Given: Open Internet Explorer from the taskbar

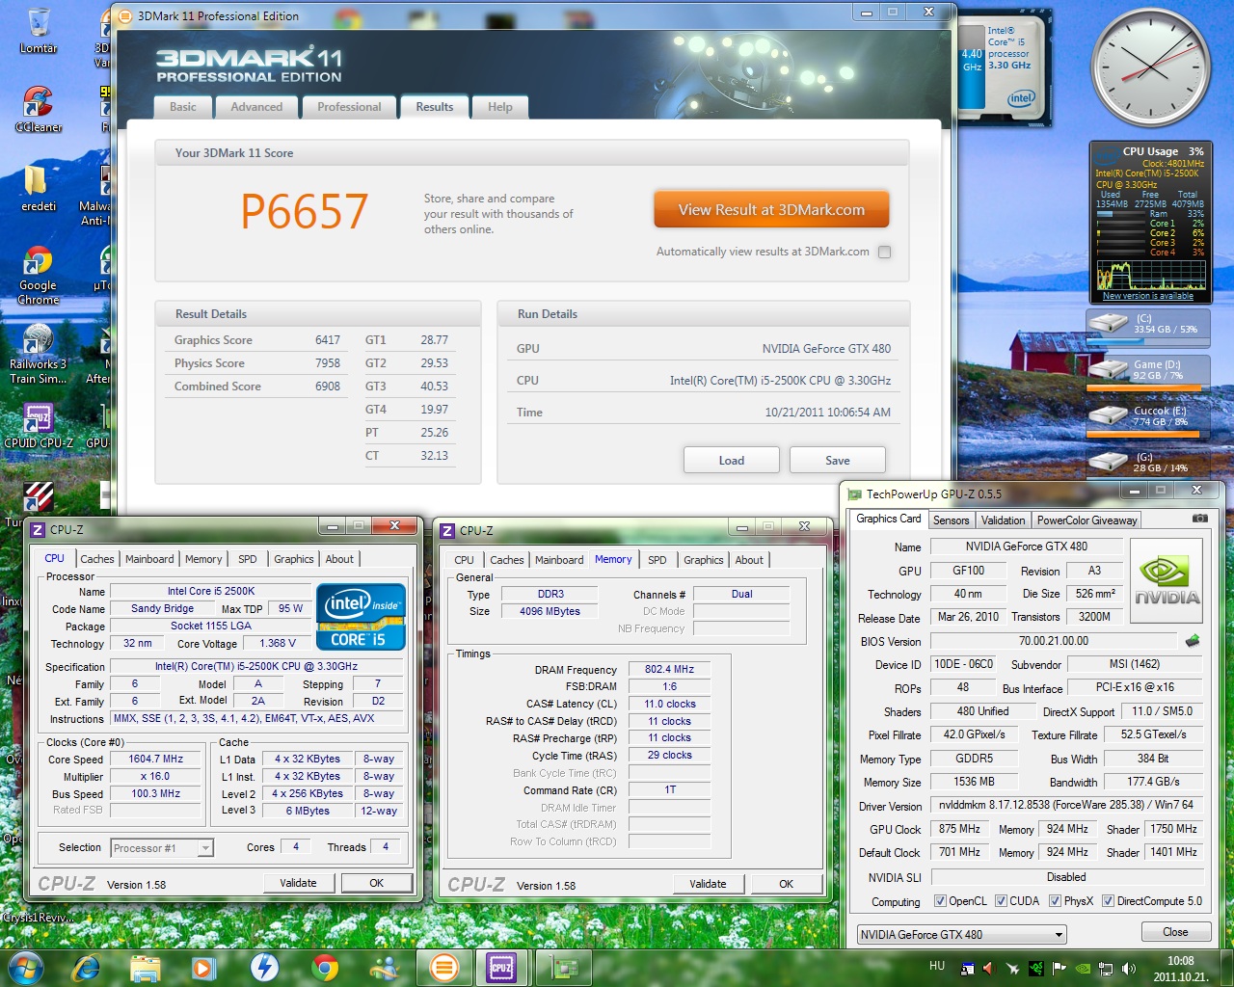Looking at the screenshot, I should [87, 967].
